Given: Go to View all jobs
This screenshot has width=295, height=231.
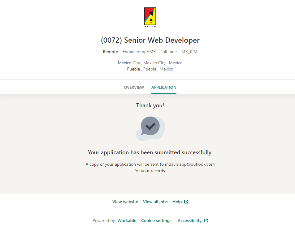Looking at the screenshot, I should click(155, 202).
